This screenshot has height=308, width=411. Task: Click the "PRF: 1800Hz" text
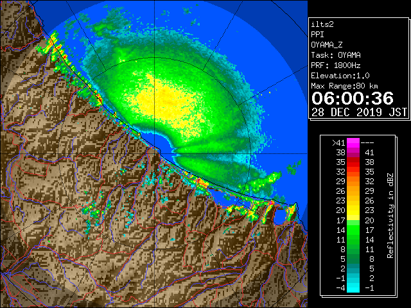336,65
